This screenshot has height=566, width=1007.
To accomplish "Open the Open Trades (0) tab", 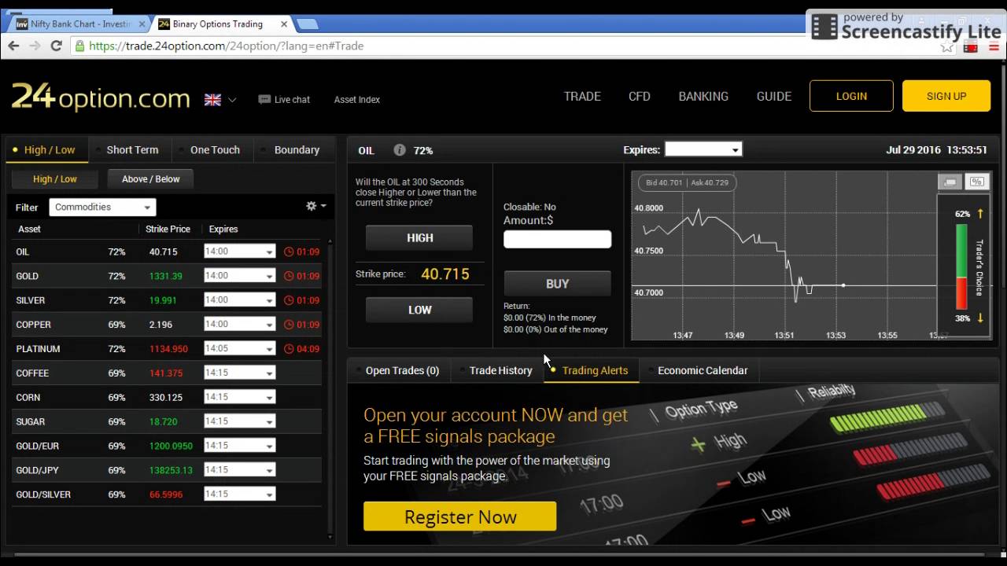I will [401, 370].
